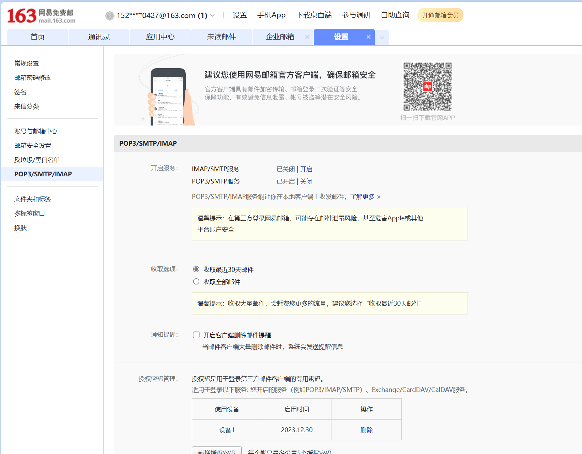The height and width of the screenshot is (454, 582).
Task: Click 设备1 table cell
Action: (x=227, y=430)
